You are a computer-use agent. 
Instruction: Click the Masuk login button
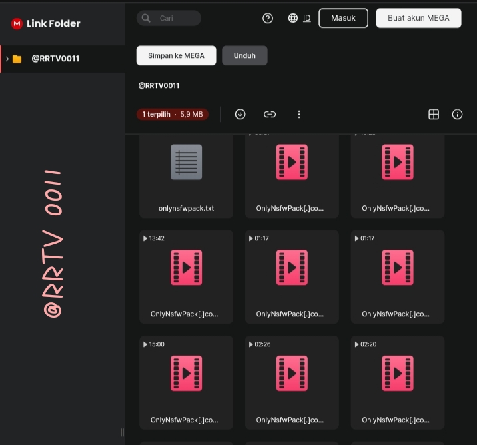click(343, 18)
